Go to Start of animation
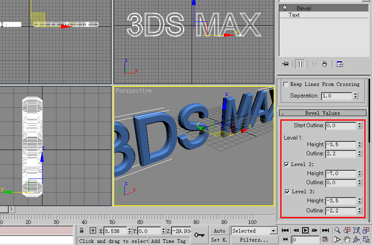 [x=285, y=230]
